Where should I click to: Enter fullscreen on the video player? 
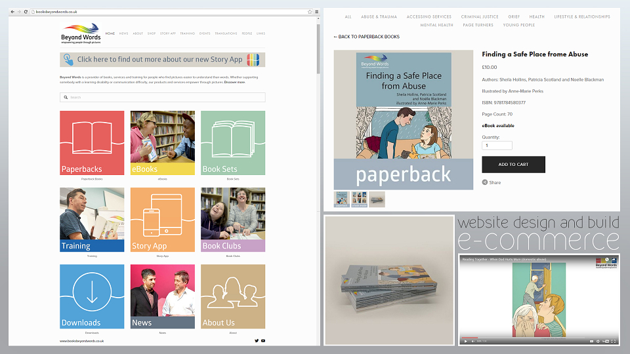pyautogui.click(x=614, y=341)
